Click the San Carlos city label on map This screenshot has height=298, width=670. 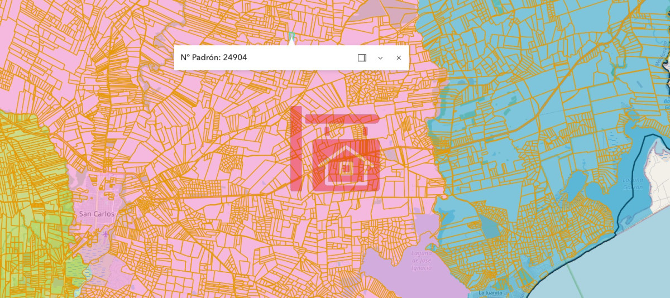97,214
